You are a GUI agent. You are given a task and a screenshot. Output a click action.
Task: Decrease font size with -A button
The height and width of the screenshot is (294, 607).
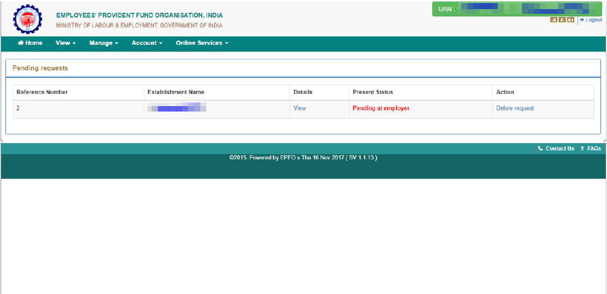pyautogui.click(x=554, y=20)
